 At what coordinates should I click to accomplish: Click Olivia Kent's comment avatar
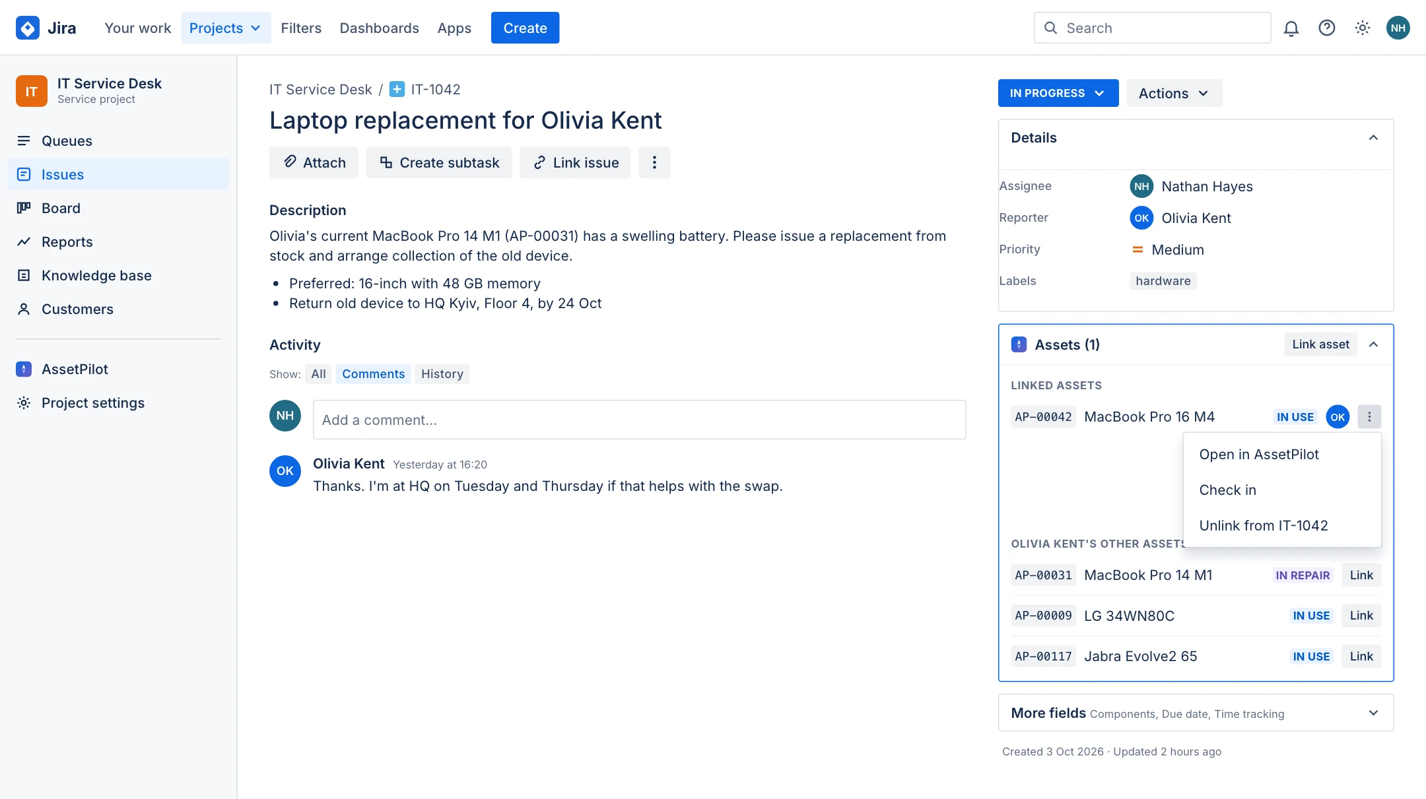pos(285,471)
